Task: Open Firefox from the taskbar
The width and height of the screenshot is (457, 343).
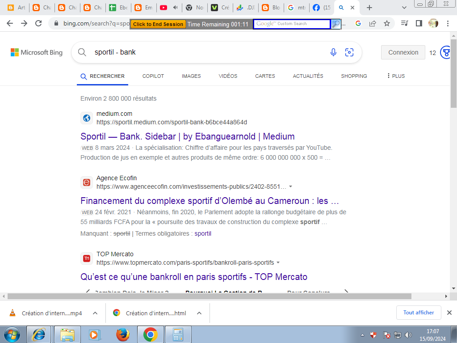Action: tap(123, 335)
